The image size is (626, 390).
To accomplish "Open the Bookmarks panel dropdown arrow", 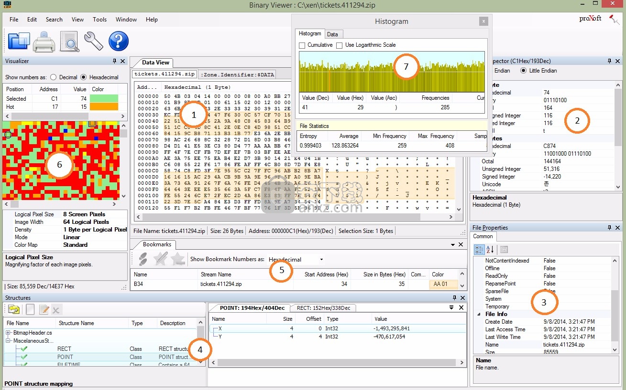I will click(453, 244).
